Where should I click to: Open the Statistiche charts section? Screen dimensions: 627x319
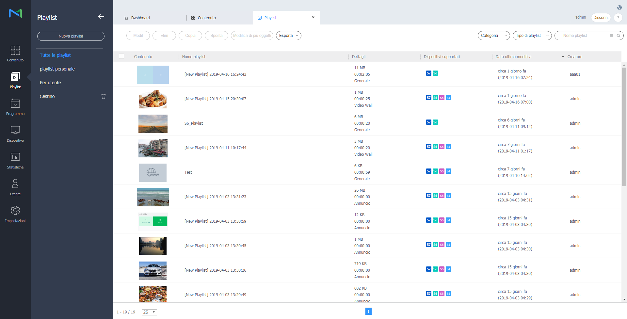tap(15, 160)
